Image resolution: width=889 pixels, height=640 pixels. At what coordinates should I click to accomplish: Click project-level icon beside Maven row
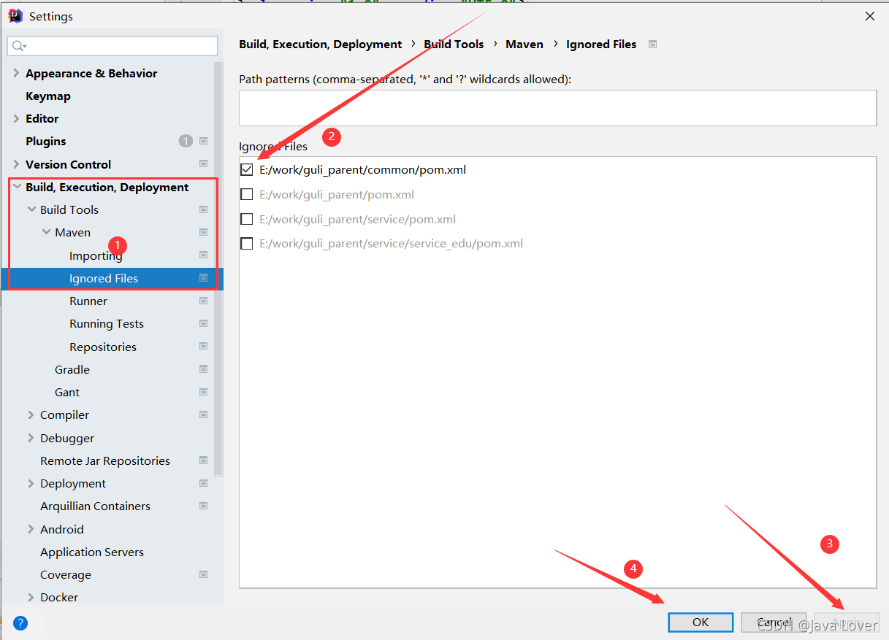[x=204, y=232]
